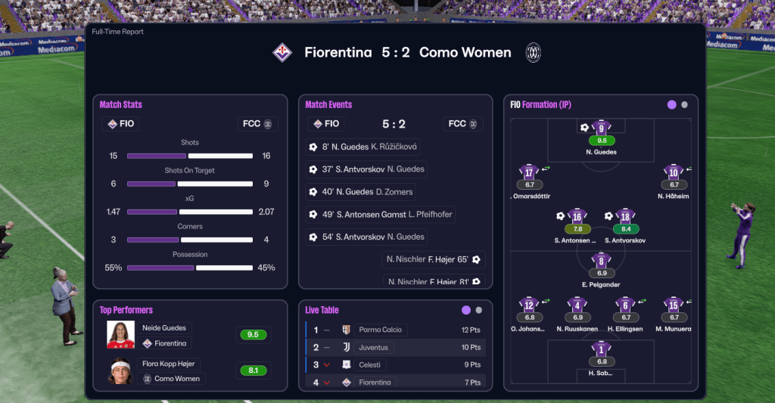Click the Possession stat bar
The width and height of the screenshot is (775, 403).
point(189,268)
